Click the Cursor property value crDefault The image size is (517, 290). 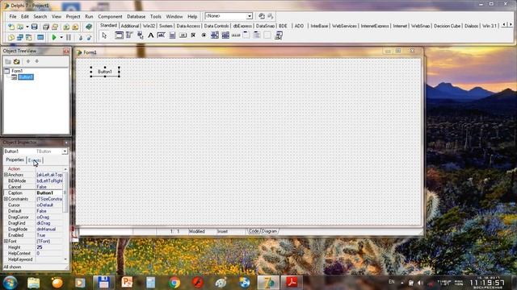point(49,205)
